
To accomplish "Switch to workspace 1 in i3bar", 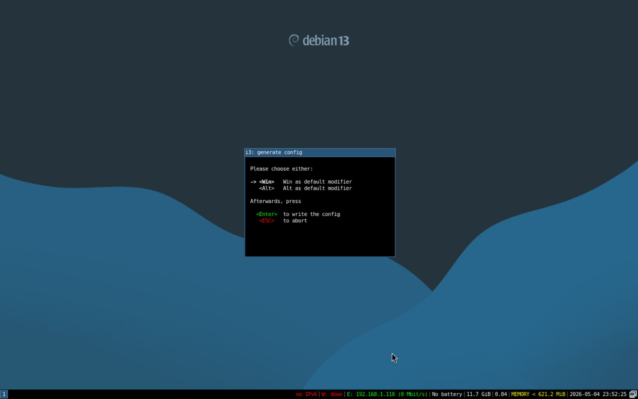I will coord(4,394).
